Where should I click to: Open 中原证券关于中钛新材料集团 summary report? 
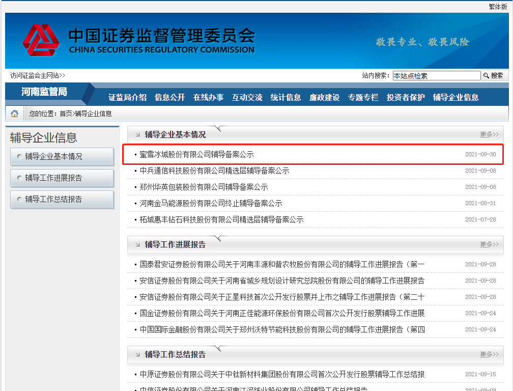pyautogui.click(x=282, y=374)
